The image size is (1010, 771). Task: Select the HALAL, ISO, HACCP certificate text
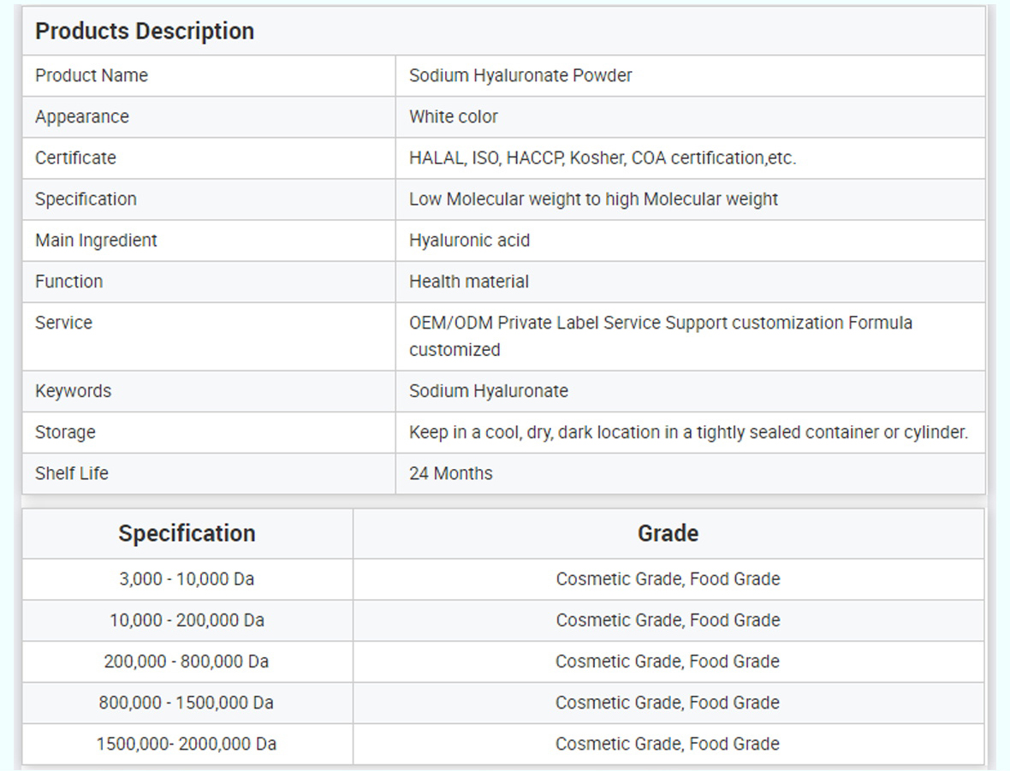[x=602, y=157]
